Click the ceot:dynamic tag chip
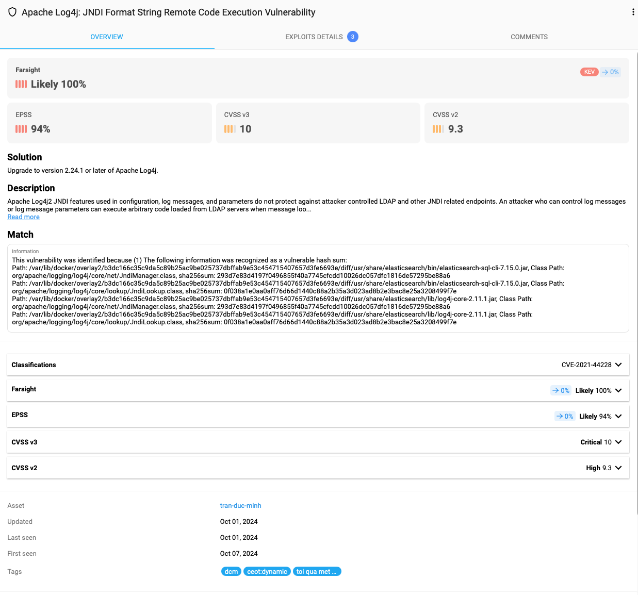The image size is (638, 595). click(267, 571)
